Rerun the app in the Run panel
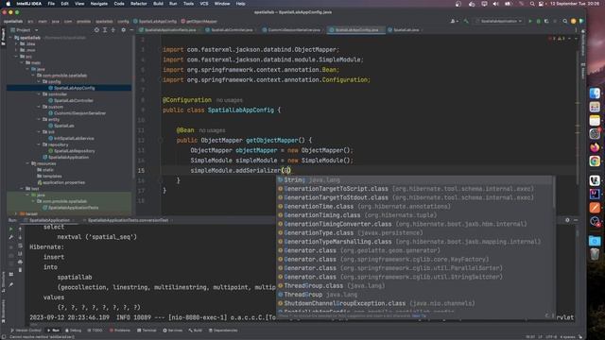Viewport: 605px width, 340px height. 10,229
